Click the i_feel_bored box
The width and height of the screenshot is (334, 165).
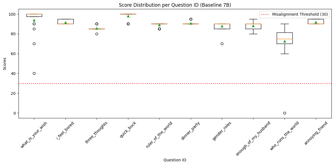tap(65, 22)
